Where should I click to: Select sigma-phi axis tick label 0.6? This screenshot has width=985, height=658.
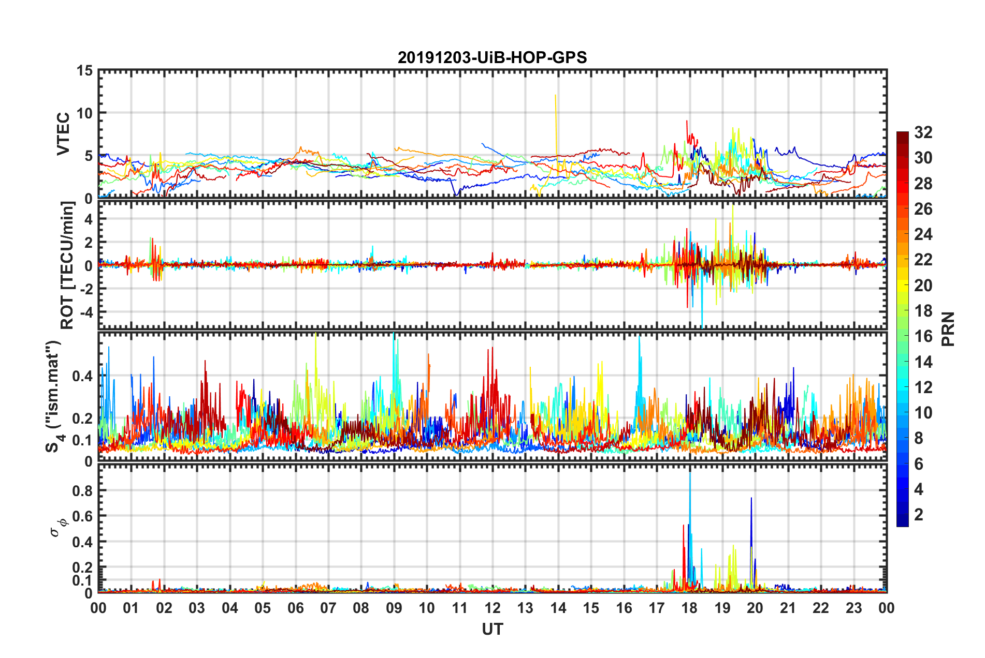[x=83, y=516]
